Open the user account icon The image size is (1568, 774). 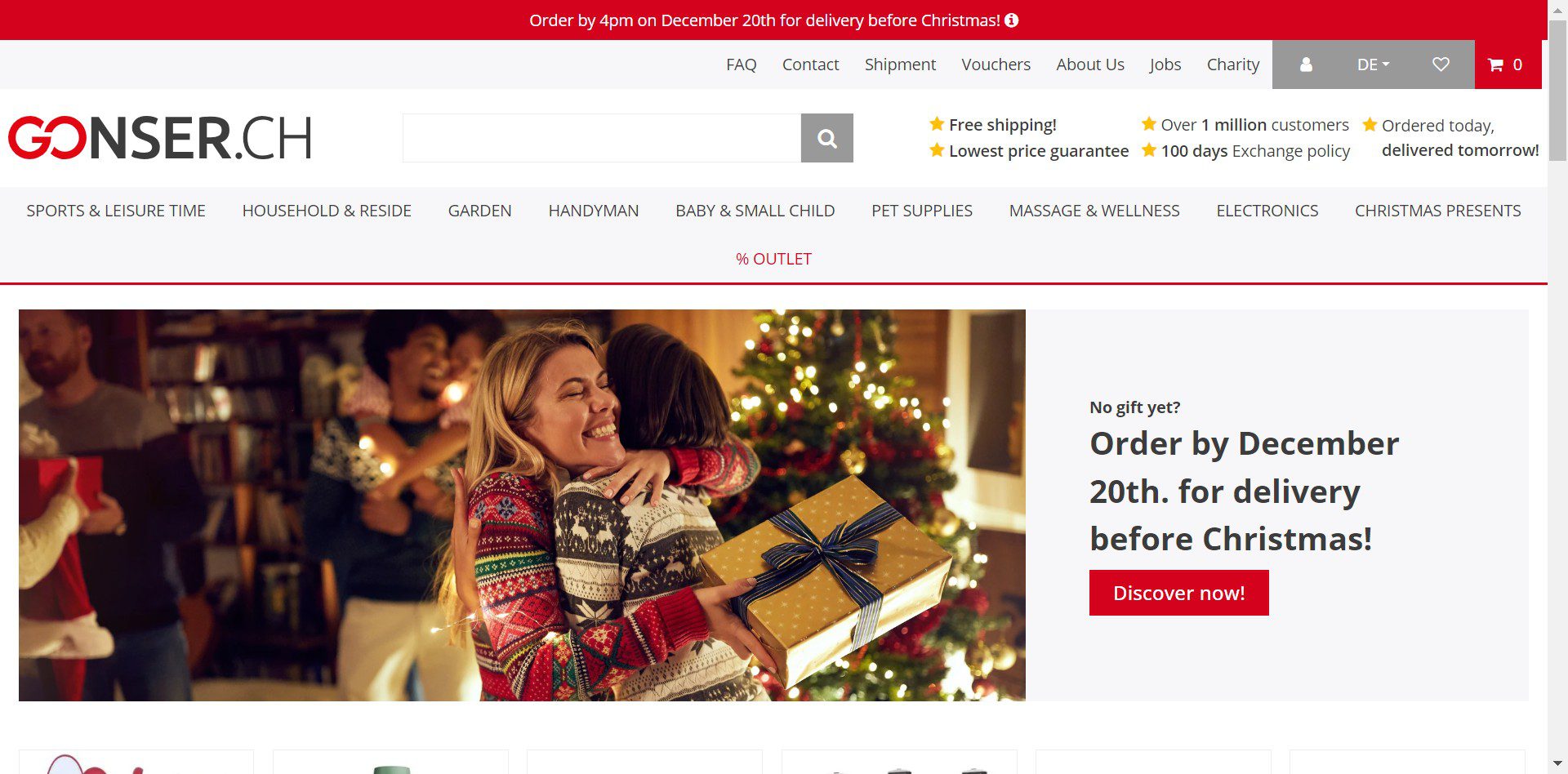coord(1306,64)
